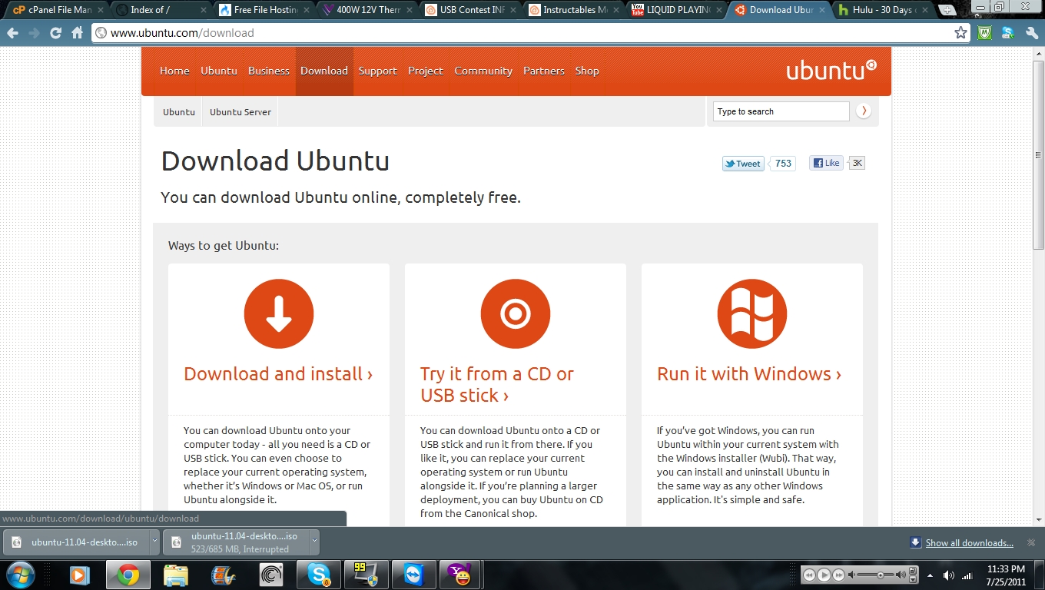Close the downloads bar

coord(1031,542)
